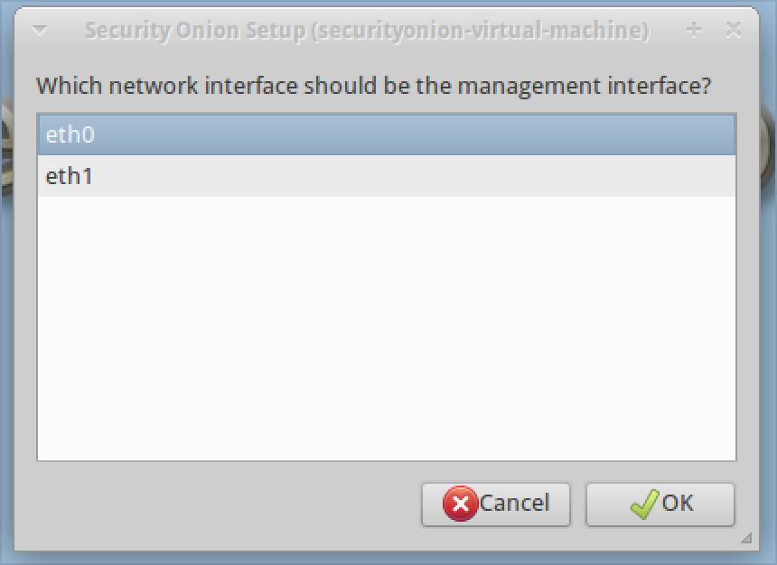Click the blank dialog area left of Cancel

click(x=226, y=504)
